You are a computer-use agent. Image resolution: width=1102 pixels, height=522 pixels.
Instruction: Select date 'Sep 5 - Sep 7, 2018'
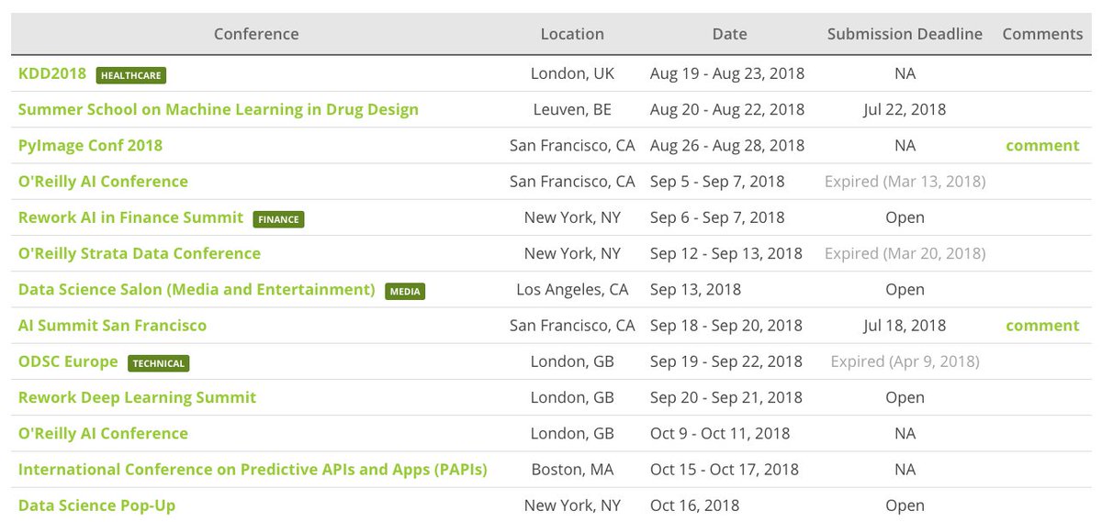point(717,181)
